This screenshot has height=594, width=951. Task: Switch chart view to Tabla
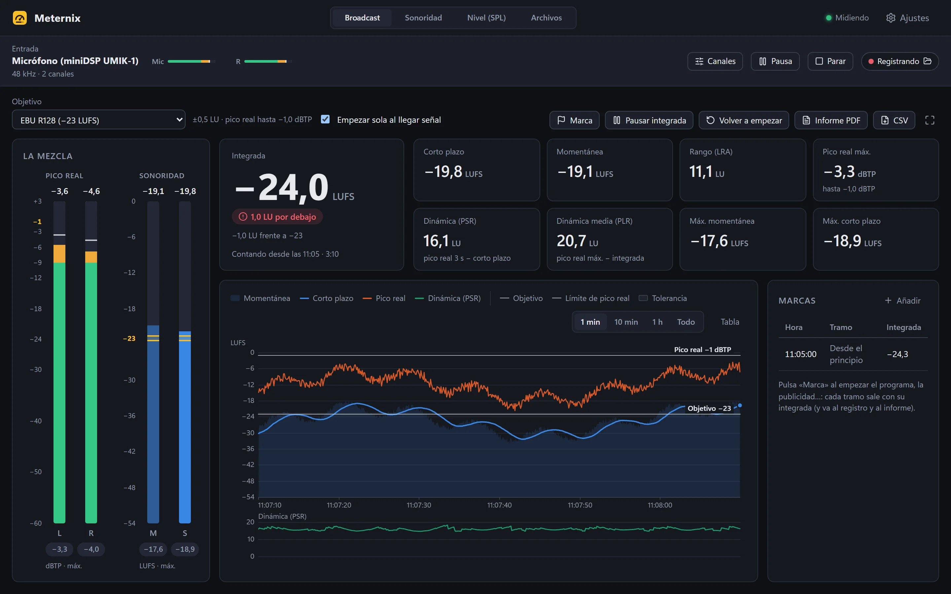pyautogui.click(x=729, y=322)
